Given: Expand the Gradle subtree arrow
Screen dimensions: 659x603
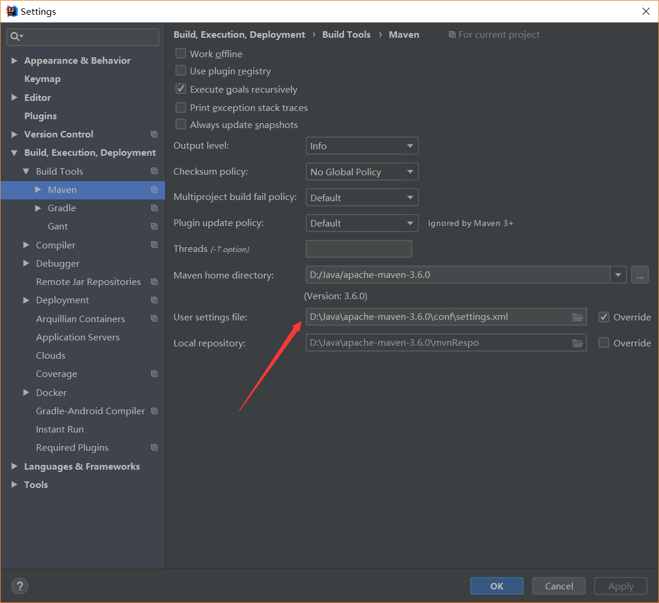Looking at the screenshot, I should 38,208.
